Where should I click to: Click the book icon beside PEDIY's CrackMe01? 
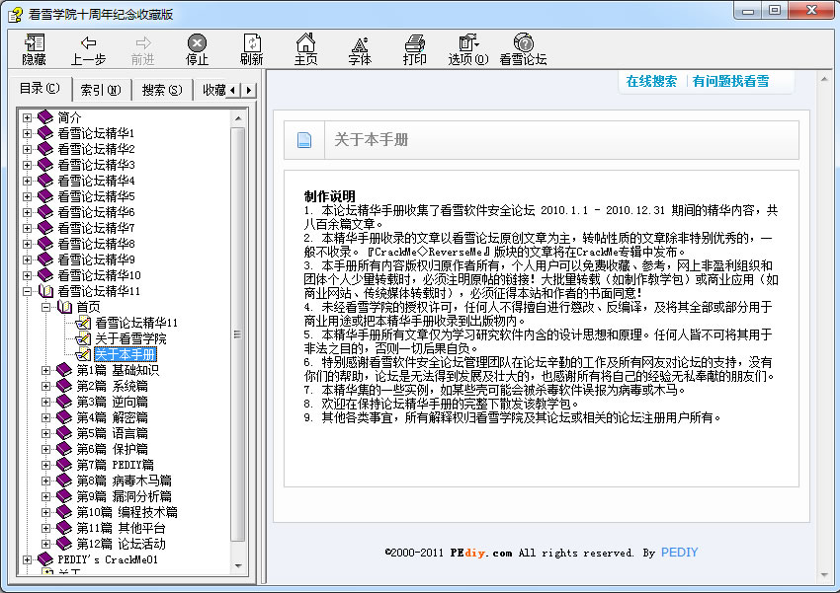[x=45, y=559]
